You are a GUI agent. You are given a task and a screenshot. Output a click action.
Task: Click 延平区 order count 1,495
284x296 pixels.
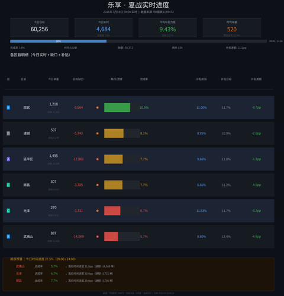[53, 156]
